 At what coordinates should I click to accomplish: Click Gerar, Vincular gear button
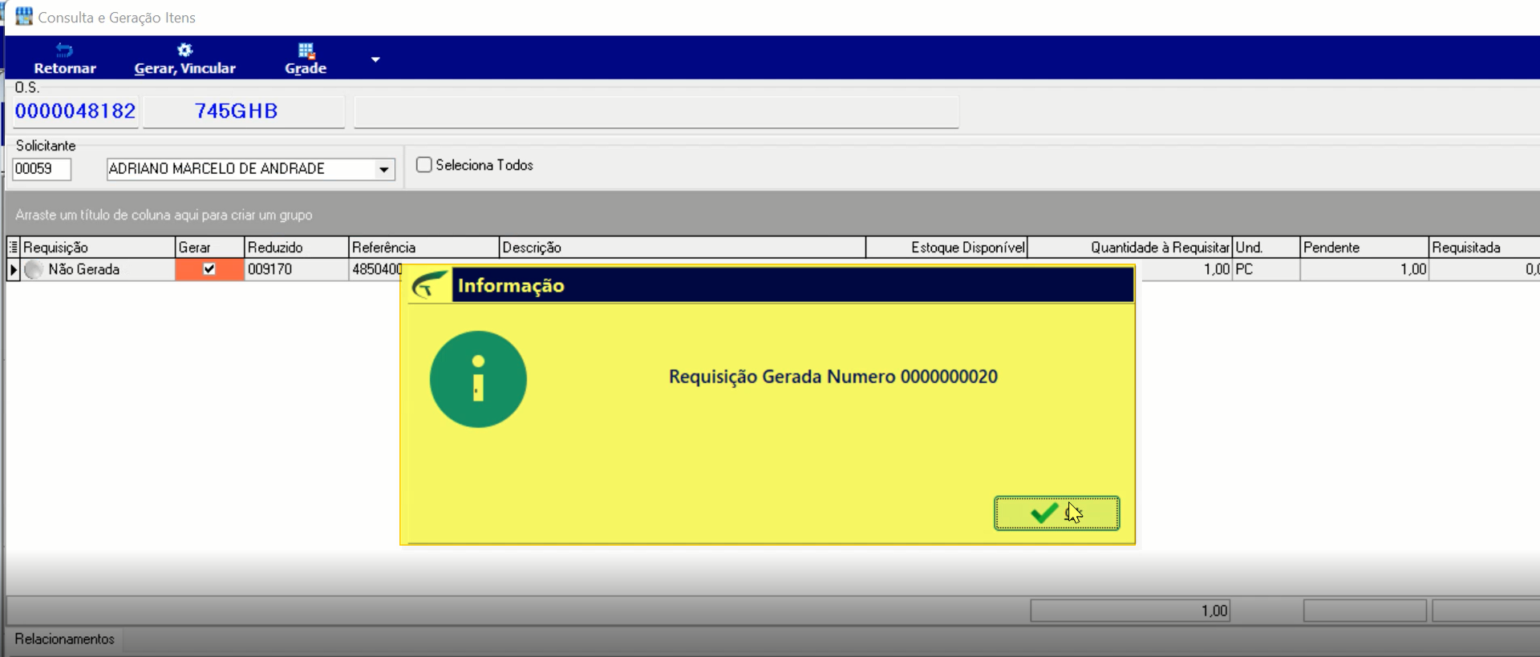(184, 58)
